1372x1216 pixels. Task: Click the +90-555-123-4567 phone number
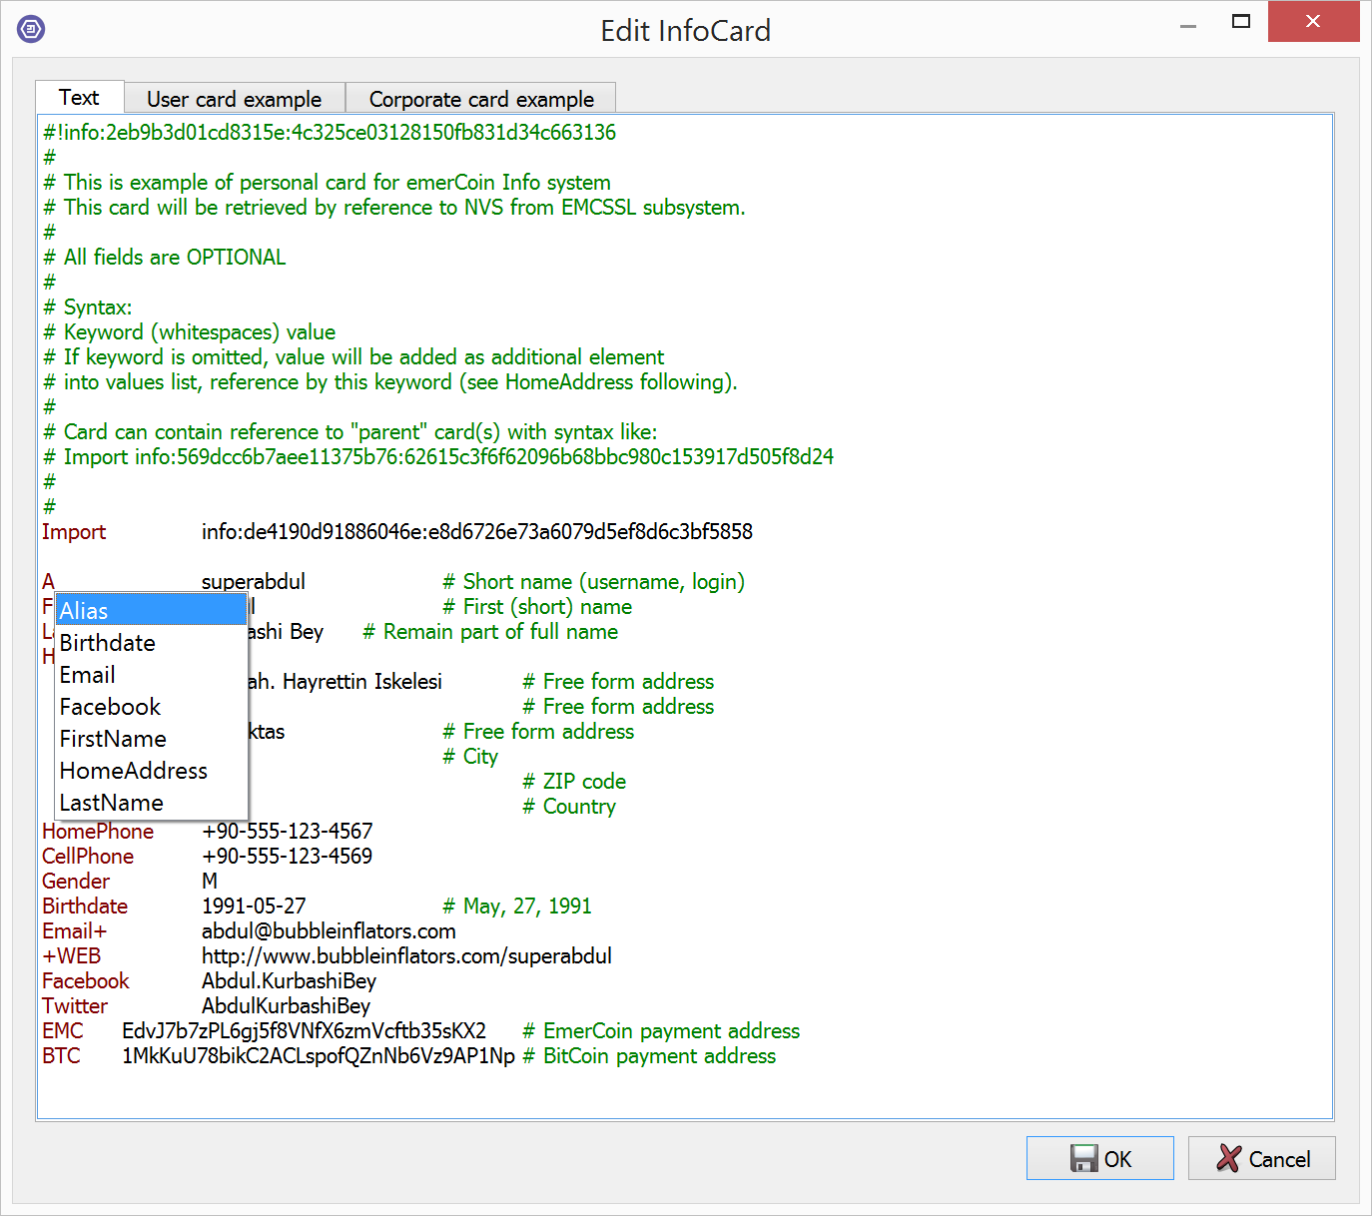point(288,831)
